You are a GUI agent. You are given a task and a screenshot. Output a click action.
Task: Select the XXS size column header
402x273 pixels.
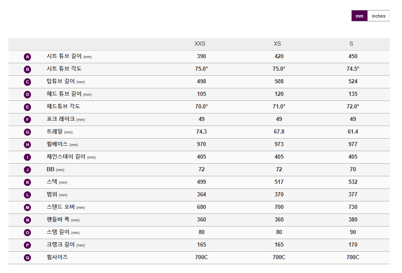coord(200,44)
